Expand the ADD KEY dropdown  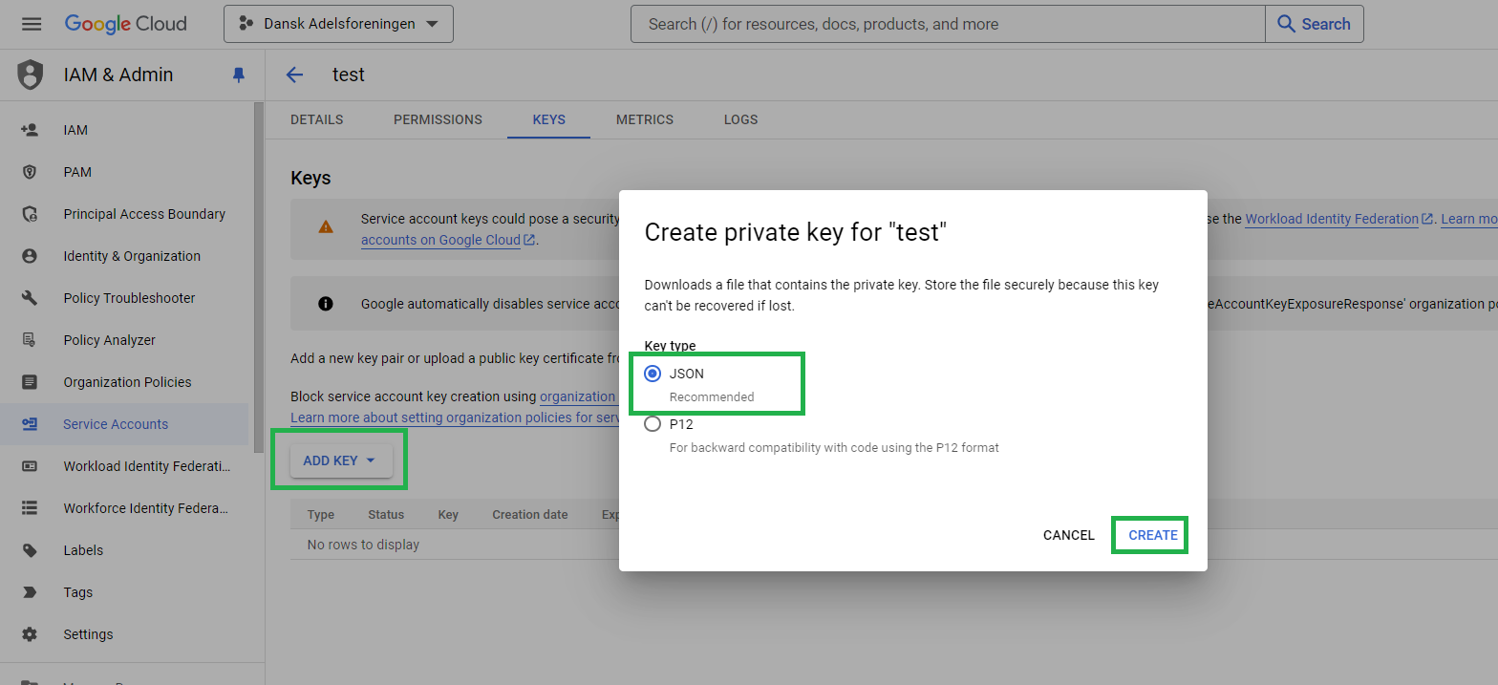click(339, 460)
